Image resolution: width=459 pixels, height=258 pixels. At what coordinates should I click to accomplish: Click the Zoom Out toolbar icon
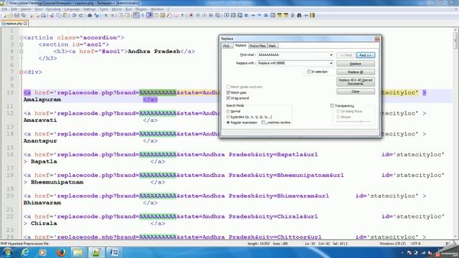(112, 15)
